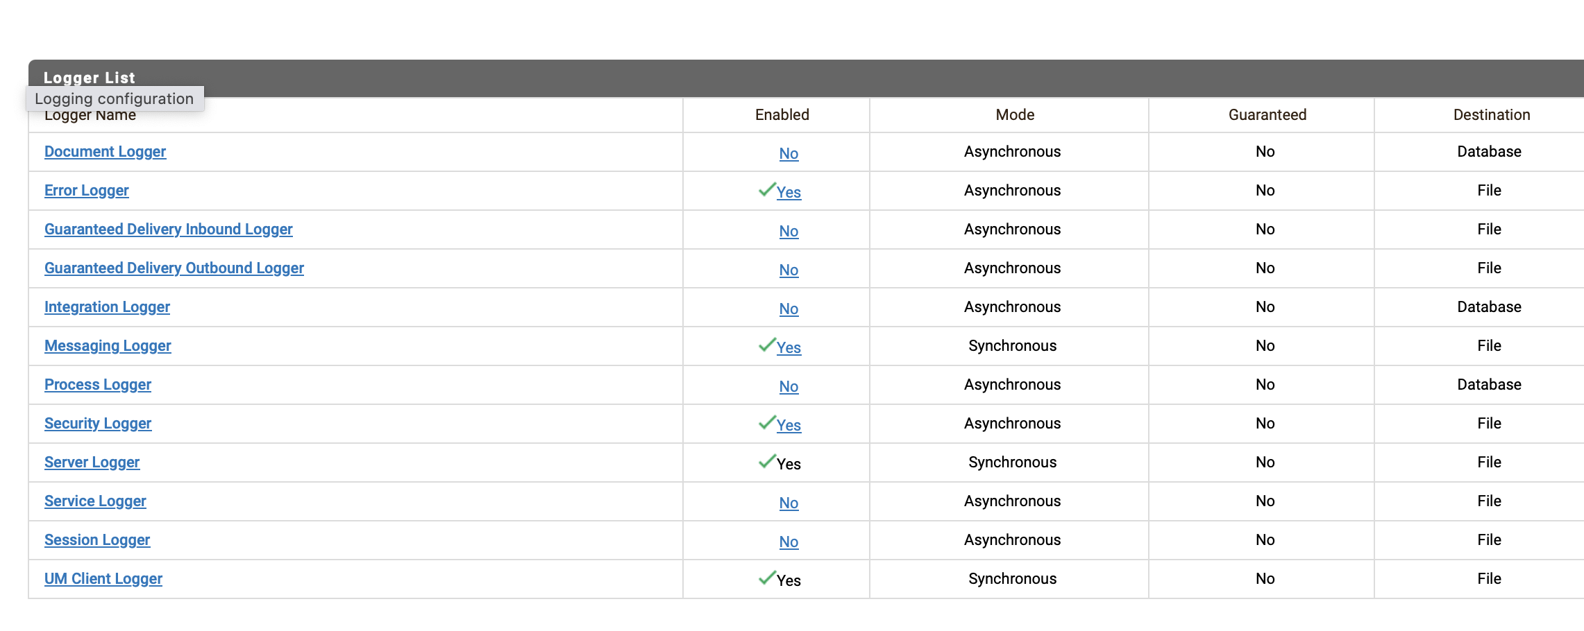Enable Guaranteed Delivery Inbound Logger No link
1584x631 pixels.
[x=789, y=231]
